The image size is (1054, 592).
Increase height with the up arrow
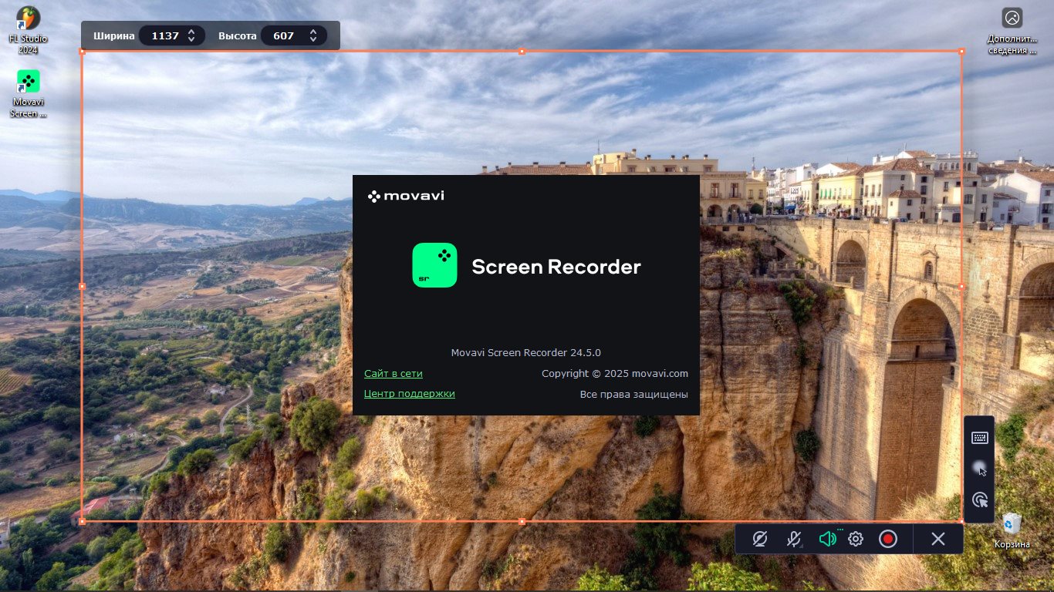pos(312,32)
